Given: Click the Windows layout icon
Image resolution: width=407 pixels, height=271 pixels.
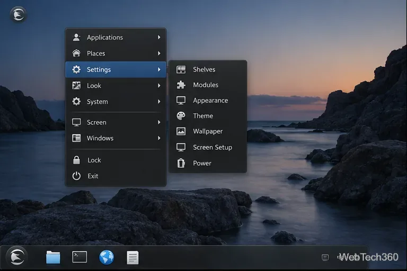Looking at the screenshot, I should click(x=76, y=138).
